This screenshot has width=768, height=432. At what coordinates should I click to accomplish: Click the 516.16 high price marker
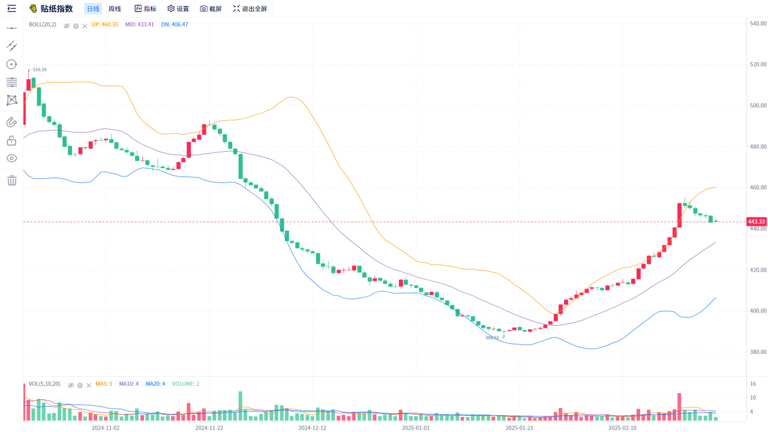pyautogui.click(x=40, y=70)
